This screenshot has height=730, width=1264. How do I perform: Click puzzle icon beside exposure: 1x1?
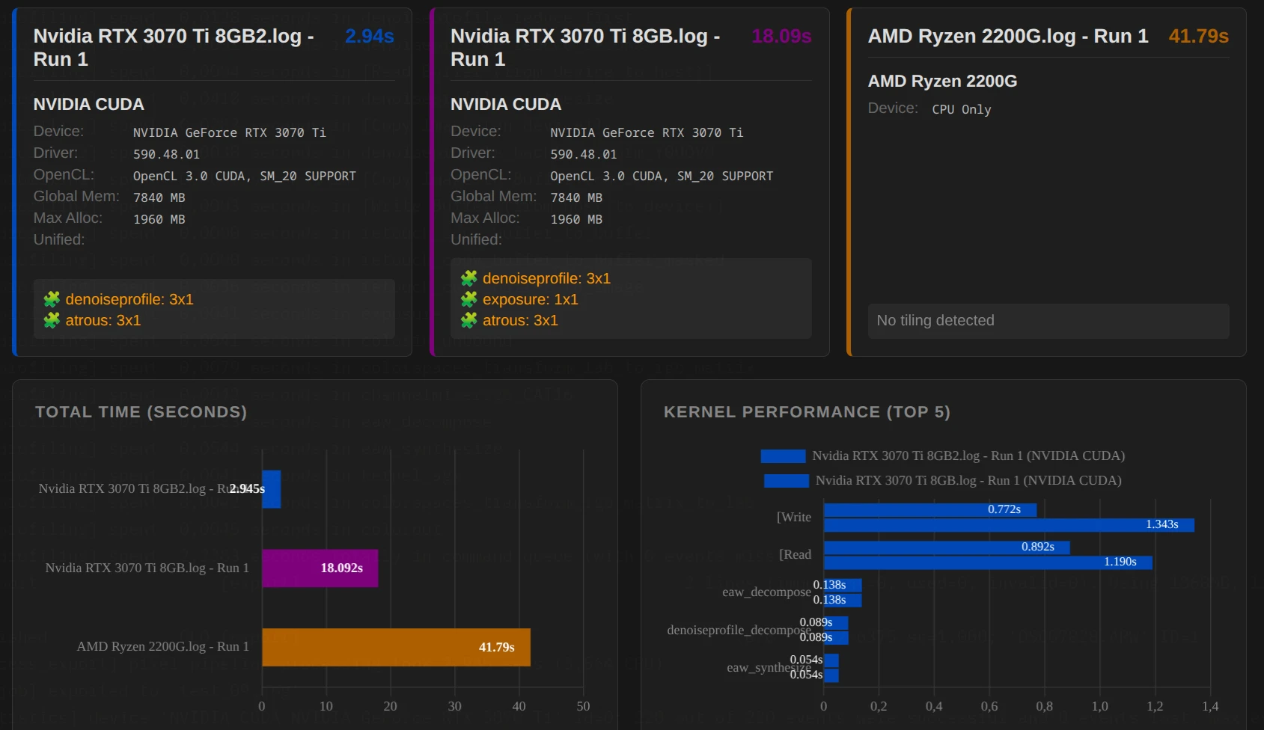[469, 299]
